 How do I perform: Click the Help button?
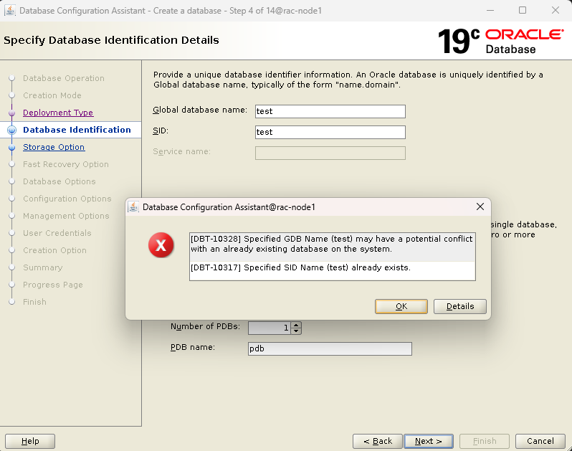tap(30, 441)
